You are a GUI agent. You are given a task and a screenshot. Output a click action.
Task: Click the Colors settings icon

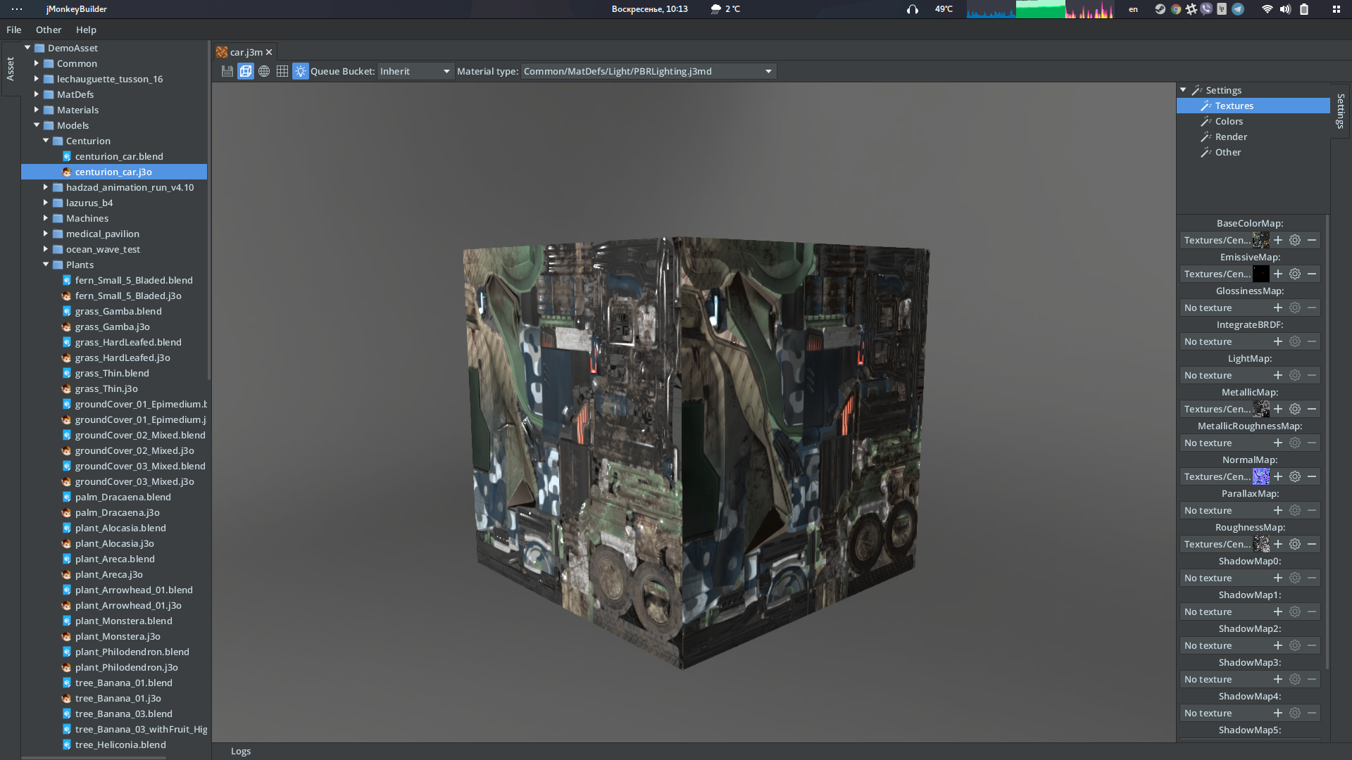tap(1206, 120)
